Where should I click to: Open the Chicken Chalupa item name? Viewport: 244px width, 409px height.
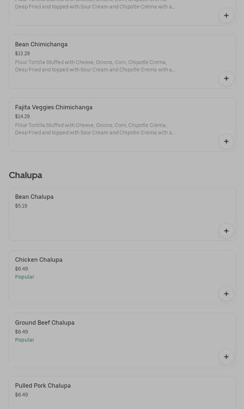39,260
